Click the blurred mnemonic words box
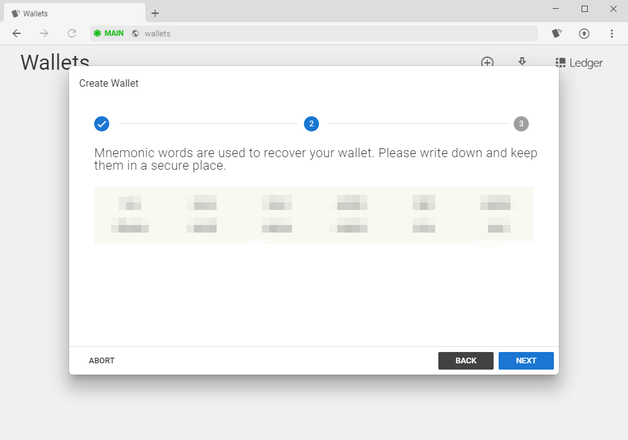 coord(313,215)
